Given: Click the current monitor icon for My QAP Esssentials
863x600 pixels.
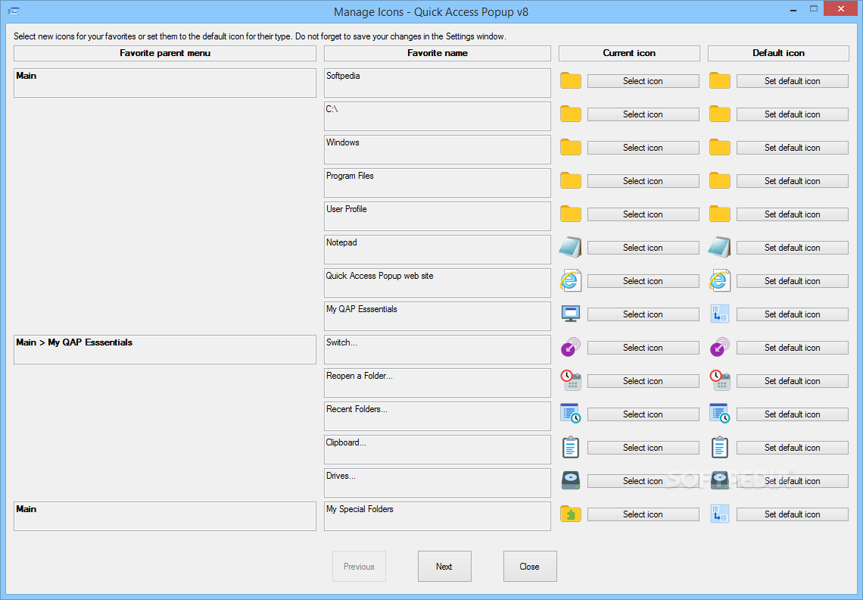Looking at the screenshot, I should click(571, 314).
